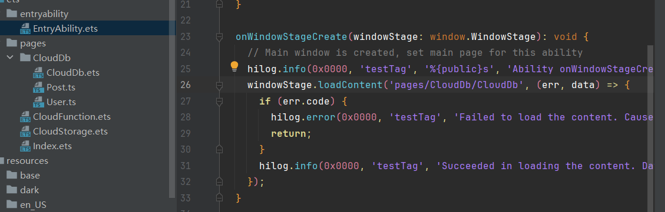Select the dark folder
This screenshot has height=212, width=665.
[29, 190]
